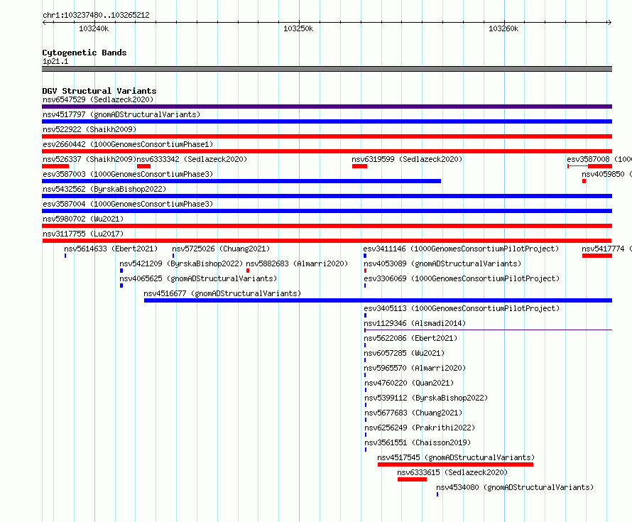Click nsv5614633 (Ebert2021) label
The image size is (632, 522).
[111, 249]
